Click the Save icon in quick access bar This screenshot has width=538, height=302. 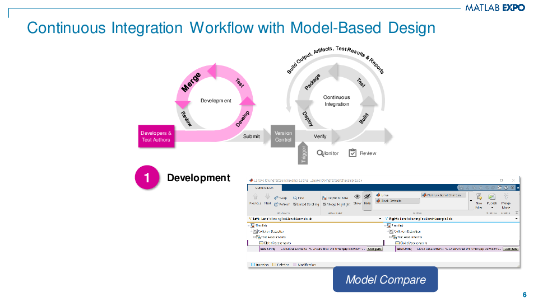tap(461, 188)
